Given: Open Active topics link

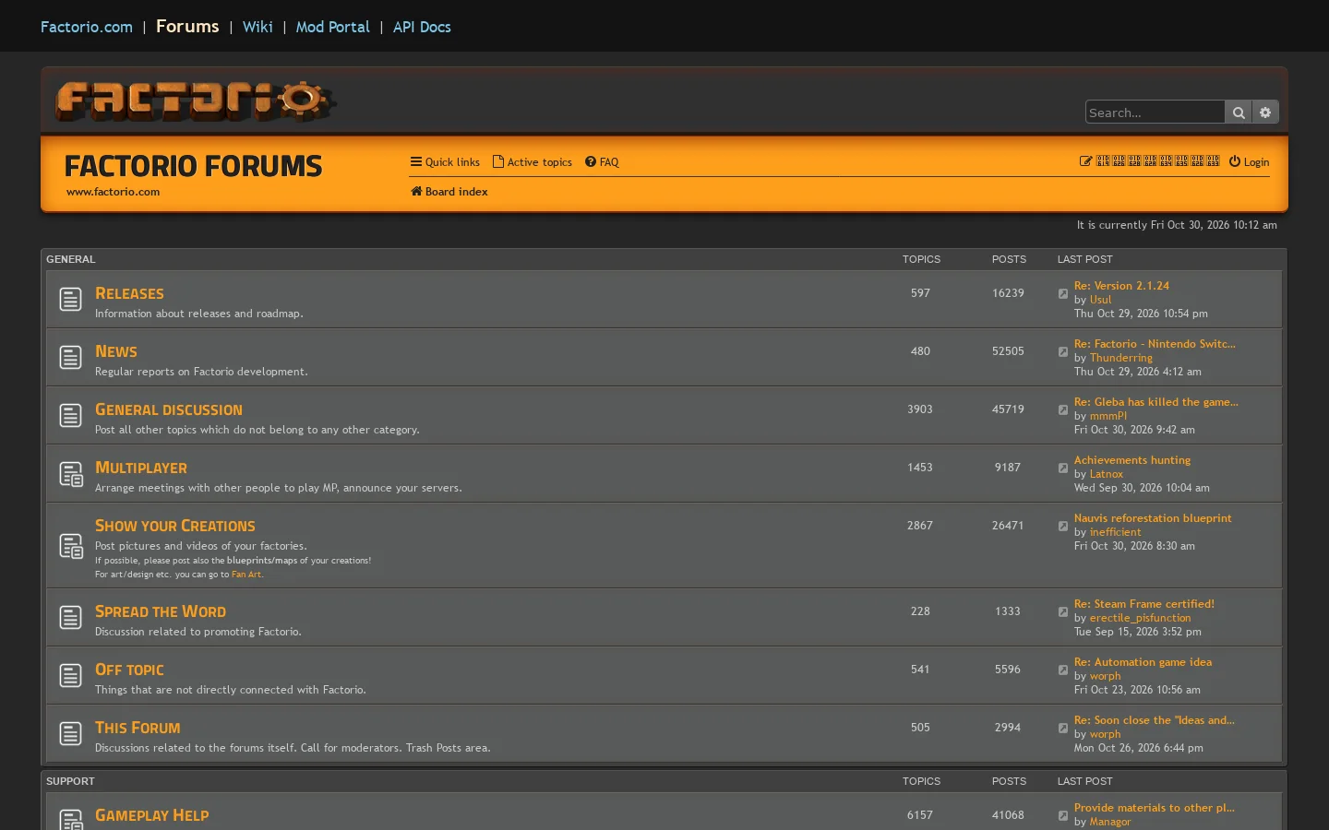Looking at the screenshot, I should coord(533,162).
